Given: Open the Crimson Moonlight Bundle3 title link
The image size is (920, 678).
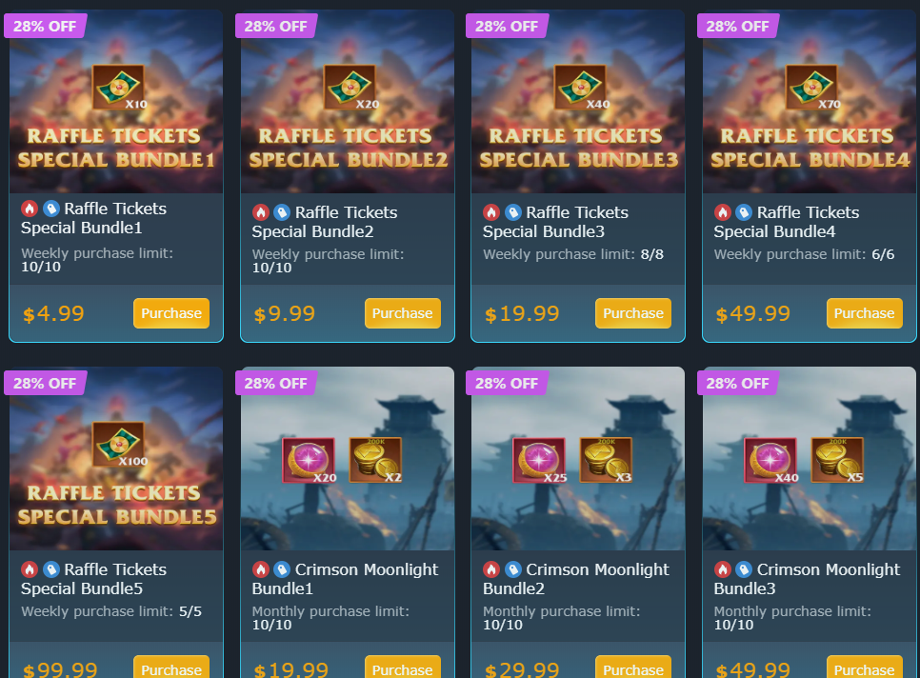Looking at the screenshot, I should tap(807, 579).
